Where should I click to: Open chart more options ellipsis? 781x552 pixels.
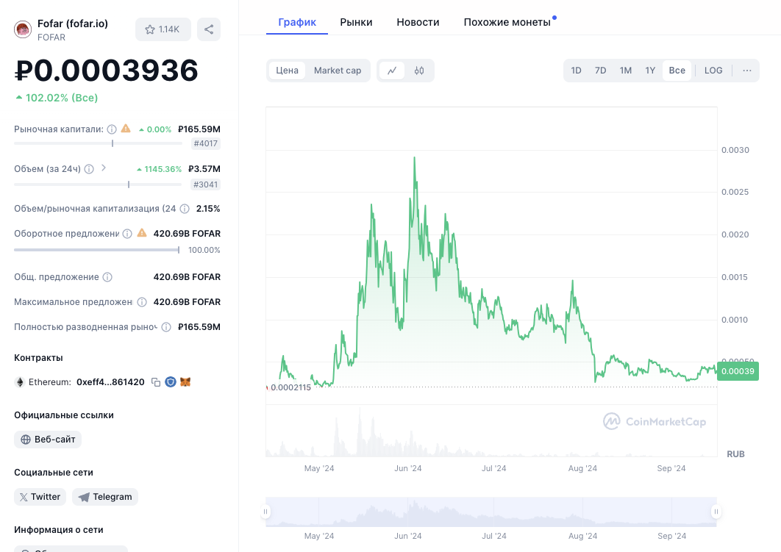pos(747,71)
